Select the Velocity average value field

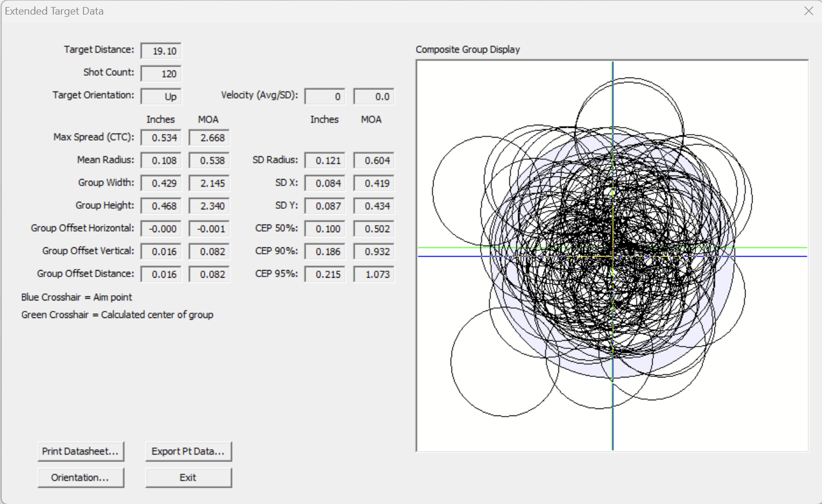(325, 97)
